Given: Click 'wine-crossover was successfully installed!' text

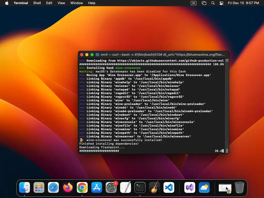Looking at the screenshot, I should click(124, 140).
